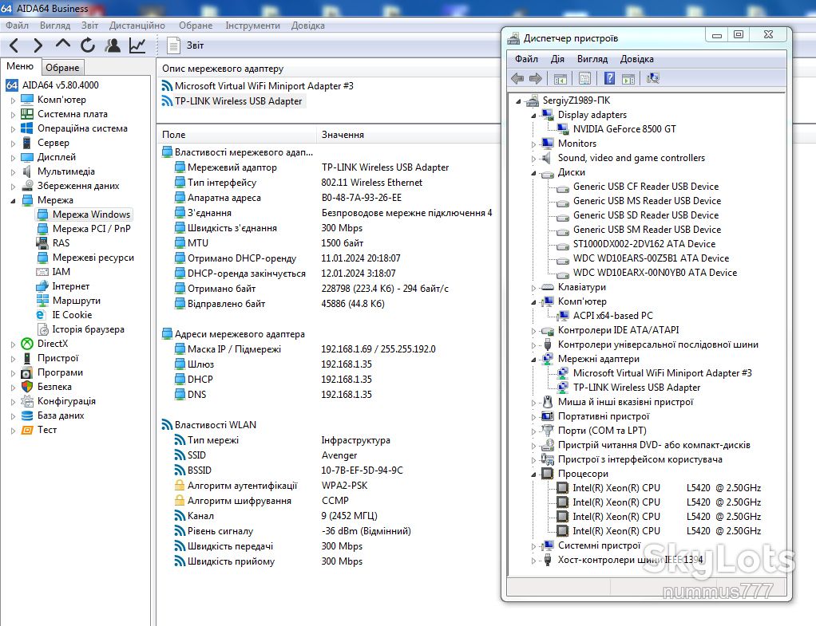Expand the Комп'ютер node in AIDA64
Viewport: 816px width, 626px height.
tap(13, 100)
